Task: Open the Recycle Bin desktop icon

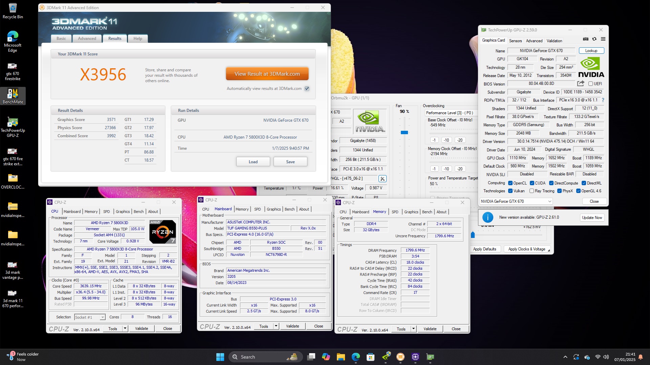Action: 13,11
